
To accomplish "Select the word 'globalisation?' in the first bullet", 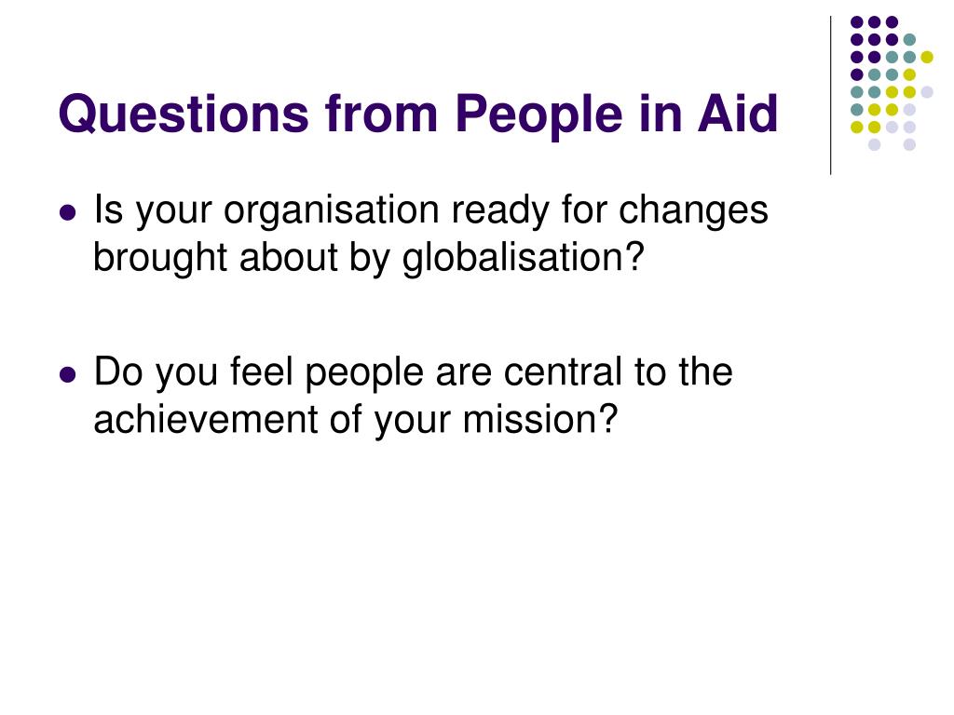I will (x=523, y=259).
